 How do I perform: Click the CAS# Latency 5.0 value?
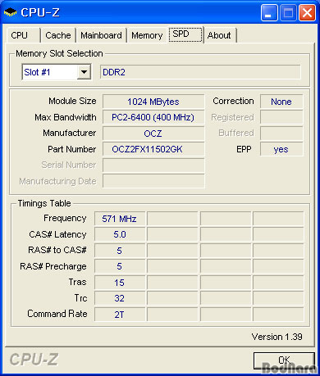click(x=120, y=234)
